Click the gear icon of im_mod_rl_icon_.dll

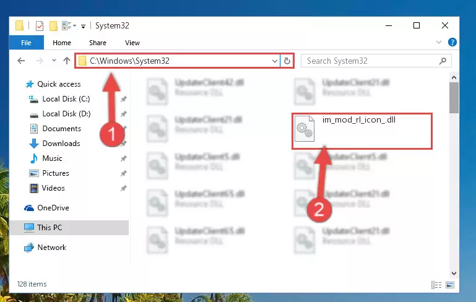[x=305, y=129]
